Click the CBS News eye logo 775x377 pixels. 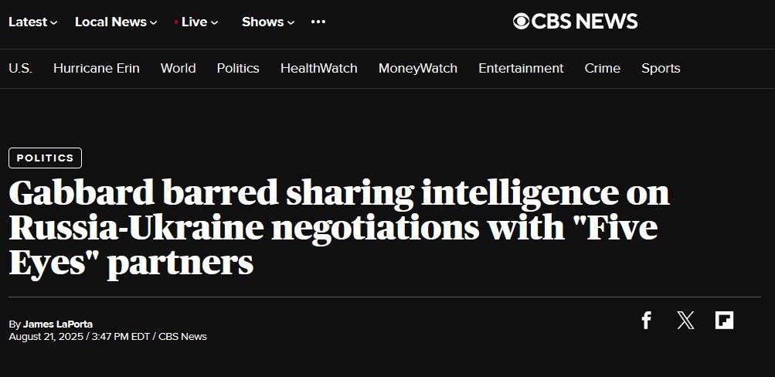click(x=522, y=22)
